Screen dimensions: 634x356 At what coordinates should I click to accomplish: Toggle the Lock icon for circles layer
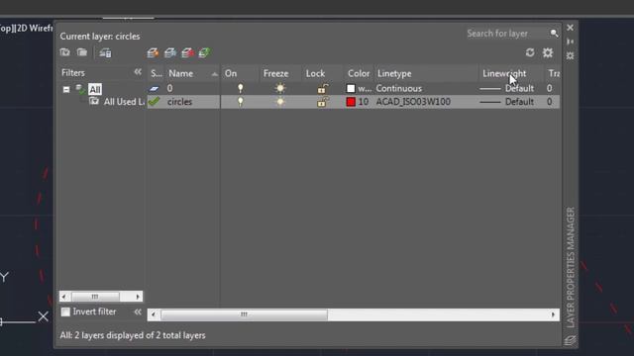click(322, 102)
